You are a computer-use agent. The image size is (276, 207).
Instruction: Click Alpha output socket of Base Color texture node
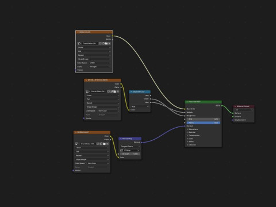[113, 39]
